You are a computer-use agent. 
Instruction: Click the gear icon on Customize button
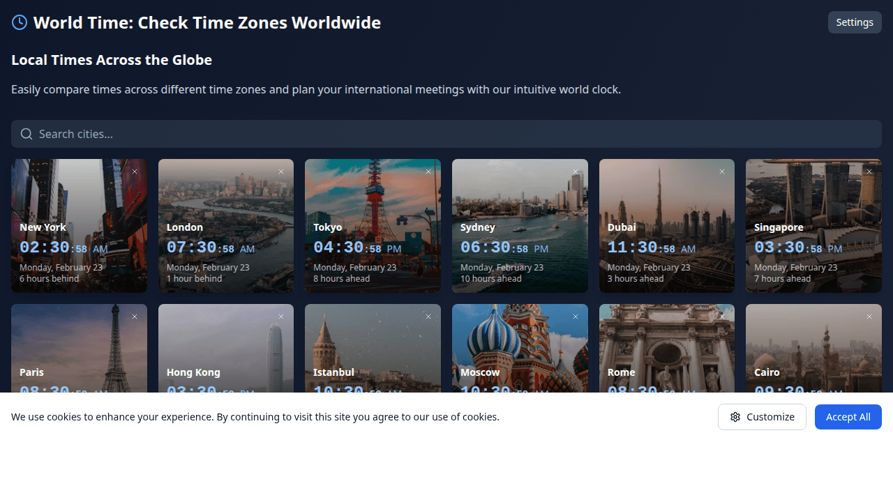click(x=735, y=416)
